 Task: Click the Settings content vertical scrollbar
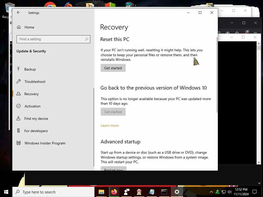click(217, 75)
